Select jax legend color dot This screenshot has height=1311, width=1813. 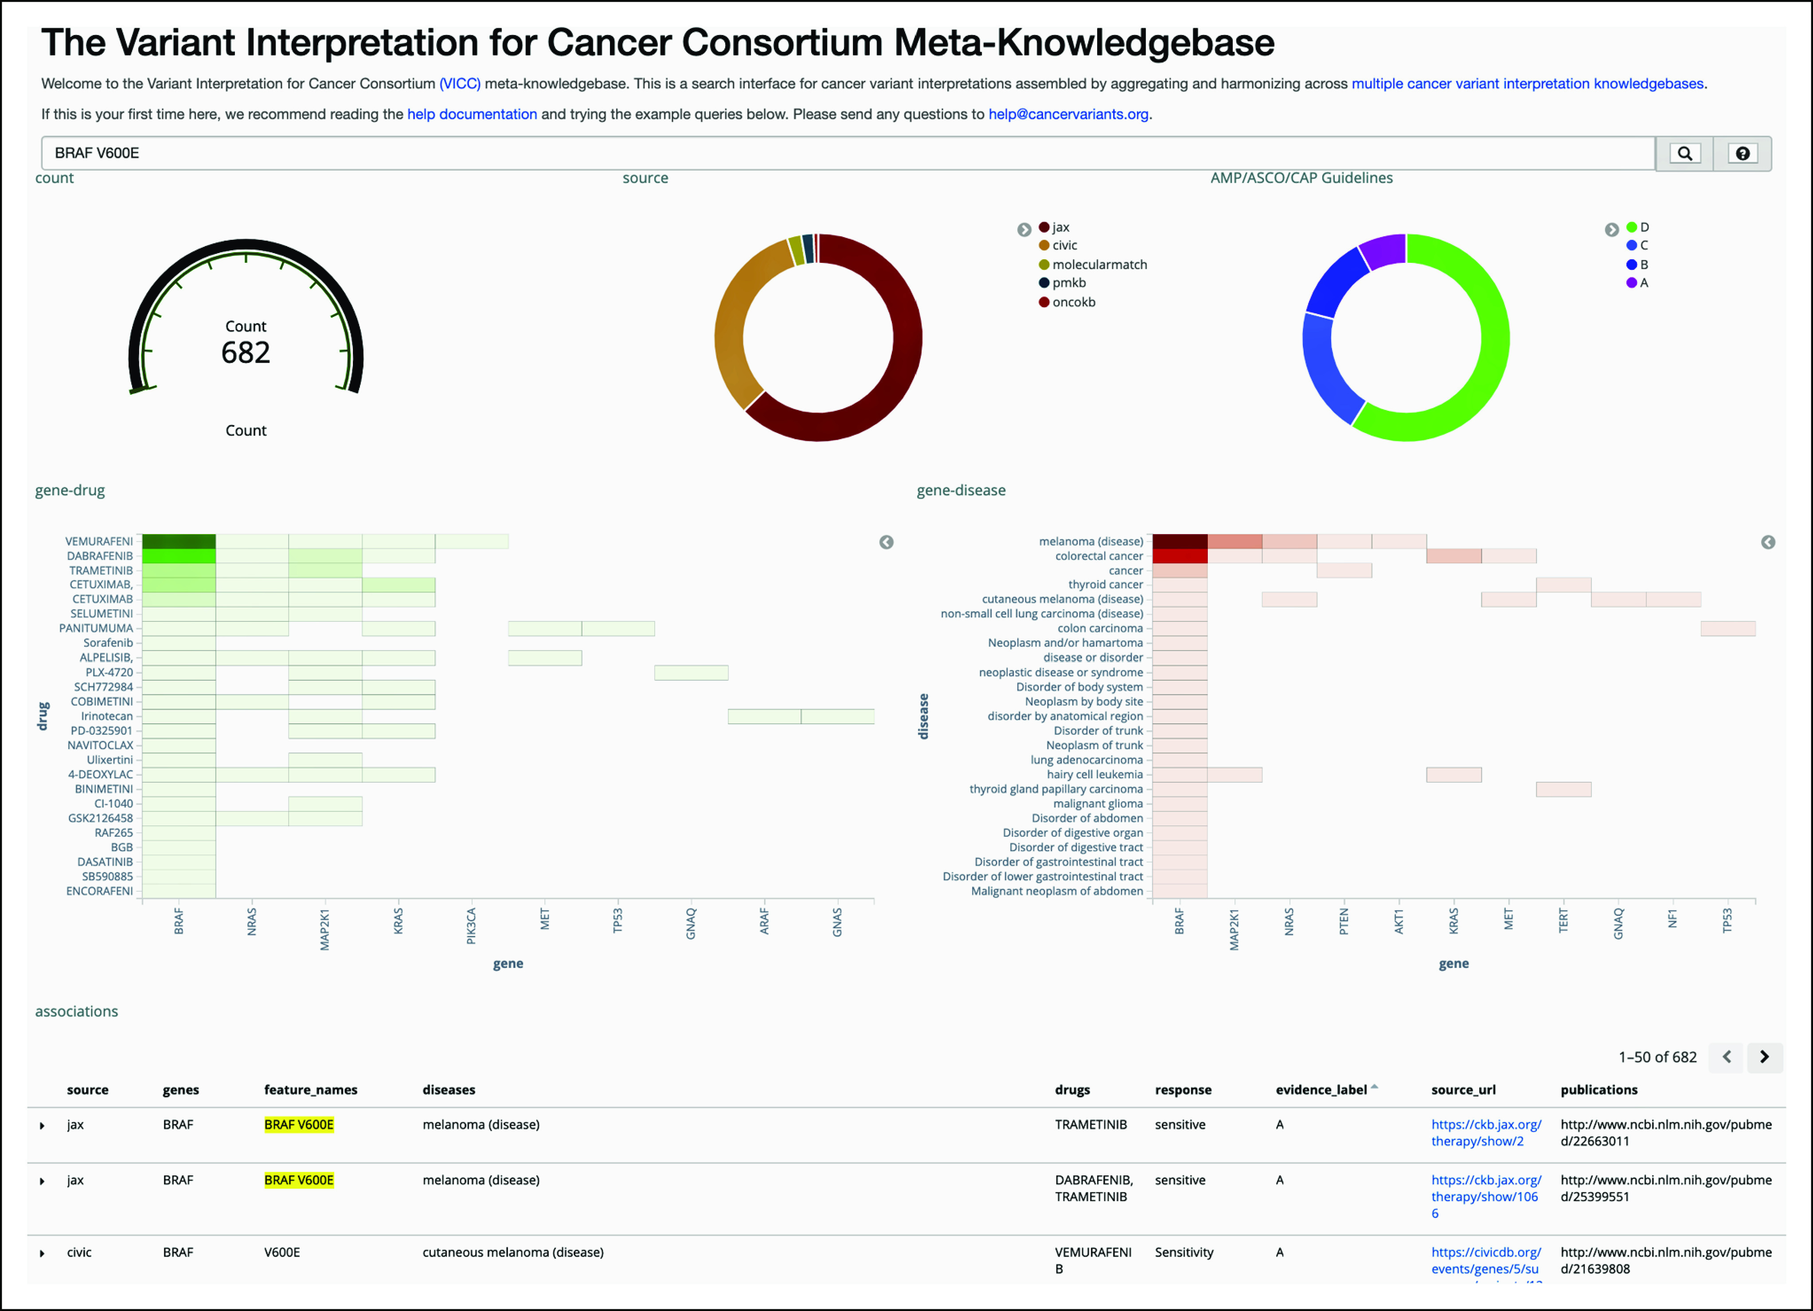[1044, 228]
